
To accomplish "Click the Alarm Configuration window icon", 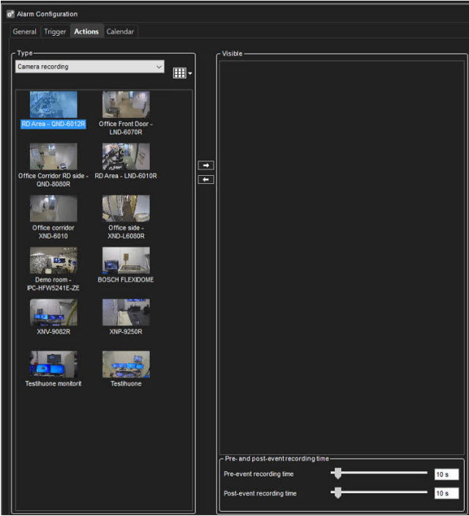I will point(10,14).
